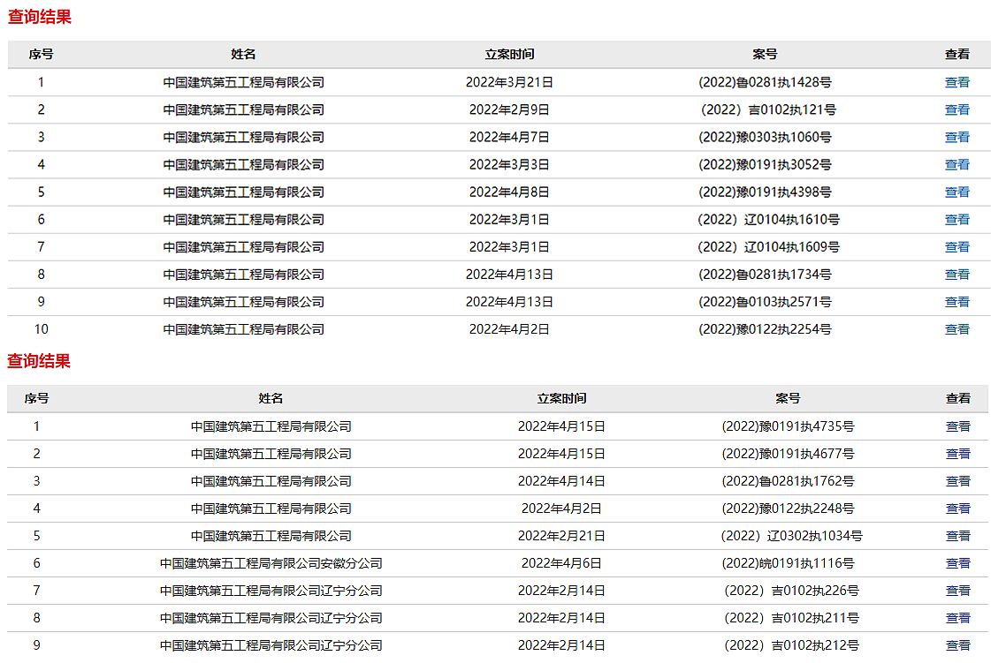Select case number (2022)辽0302执1034号
991x663 pixels.
(x=791, y=536)
